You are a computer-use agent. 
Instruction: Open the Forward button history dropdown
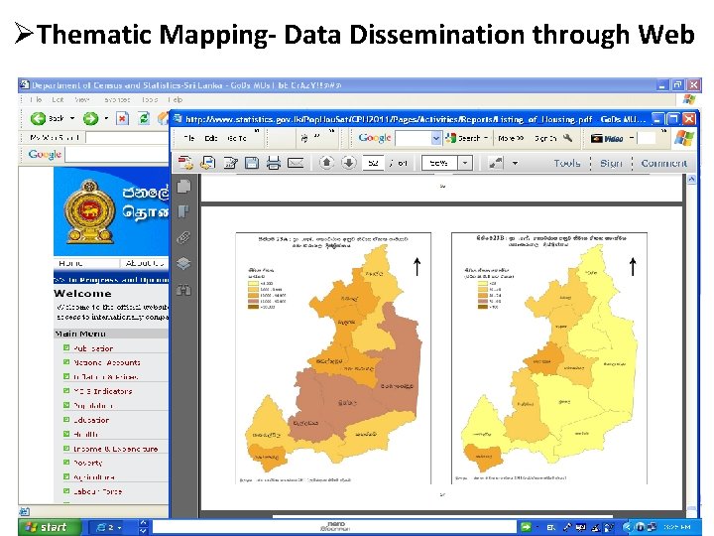[106, 118]
